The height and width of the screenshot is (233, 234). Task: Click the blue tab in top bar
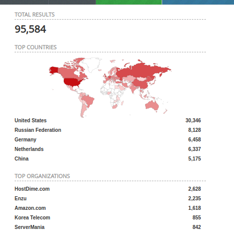coord(198,2)
